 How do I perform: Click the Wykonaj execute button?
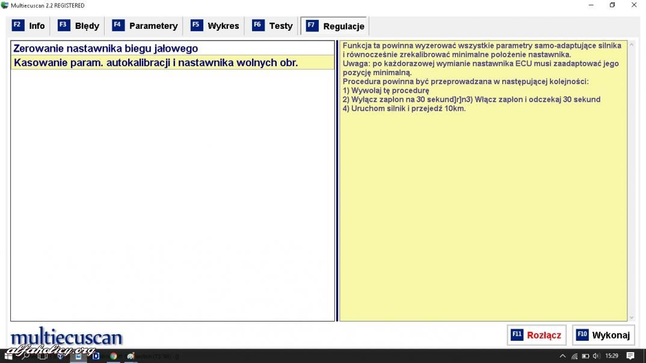[603, 335]
